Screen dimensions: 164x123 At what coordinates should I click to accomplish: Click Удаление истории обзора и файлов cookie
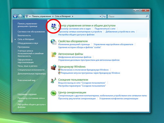click(x=80, y=47)
